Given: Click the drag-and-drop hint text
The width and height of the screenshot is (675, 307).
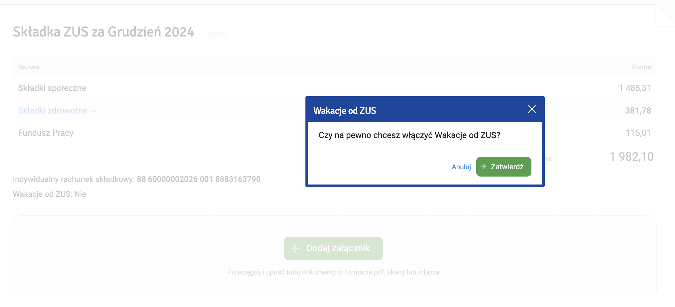Looking at the screenshot, I should tap(333, 272).
